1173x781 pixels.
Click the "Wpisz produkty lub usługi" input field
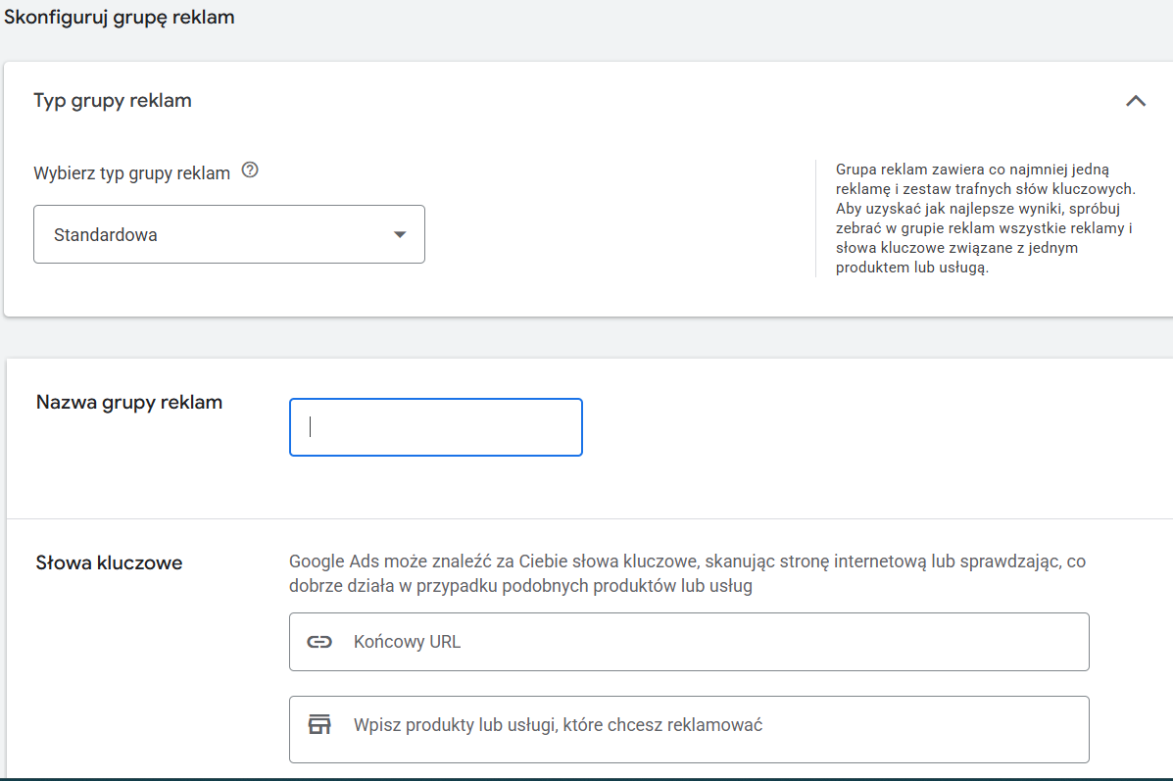[x=686, y=729]
